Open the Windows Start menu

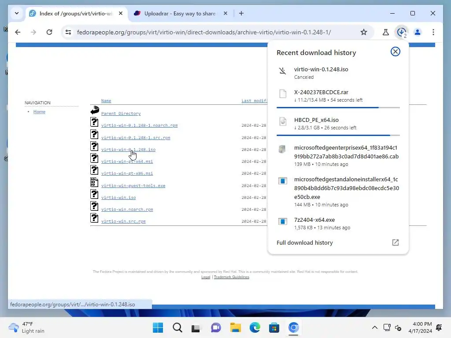pyautogui.click(x=158, y=327)
